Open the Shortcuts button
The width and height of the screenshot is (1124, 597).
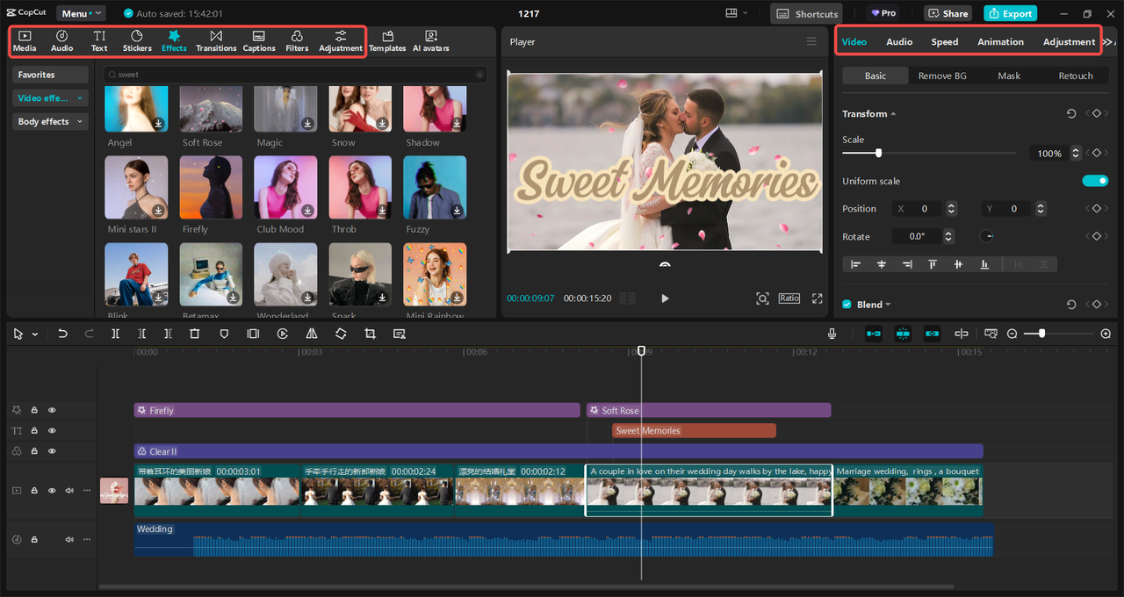click(806, 13)
